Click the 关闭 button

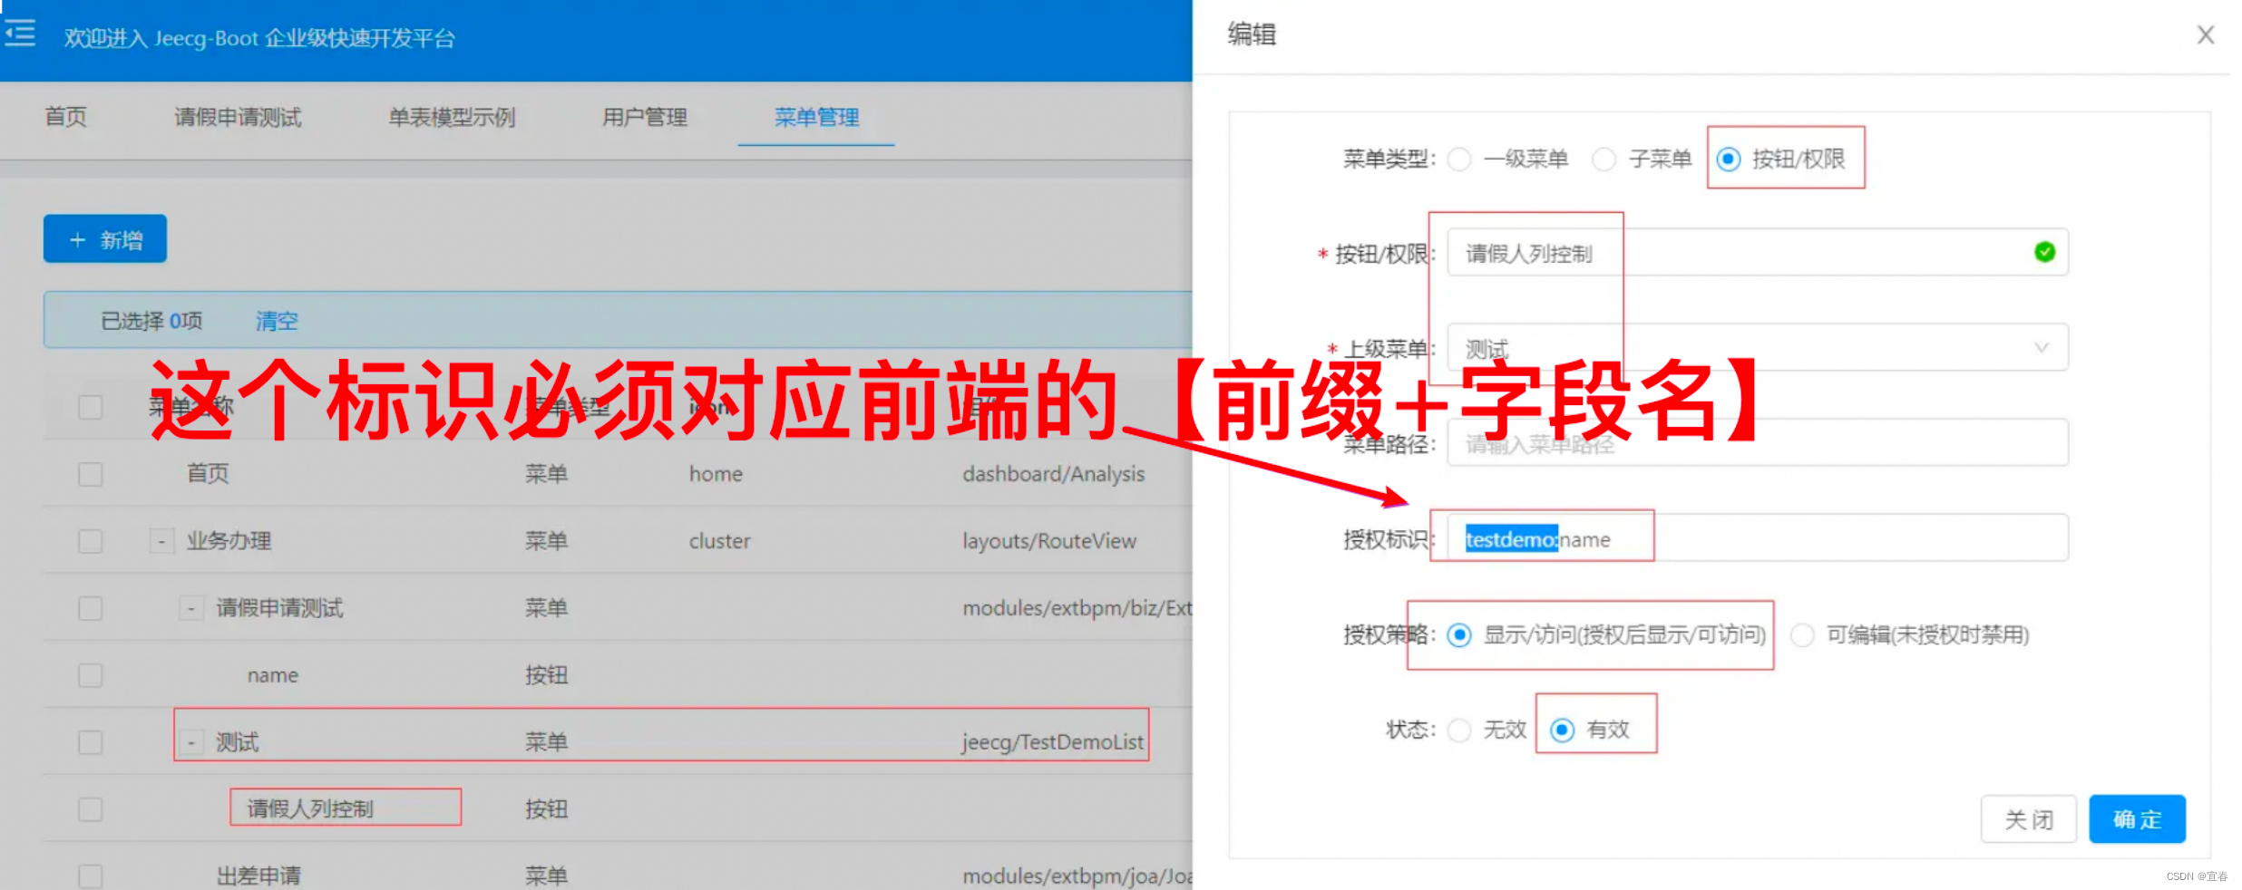coord(2028,819)
